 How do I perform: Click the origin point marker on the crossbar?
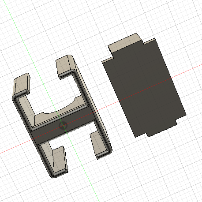tap(63, 126)
